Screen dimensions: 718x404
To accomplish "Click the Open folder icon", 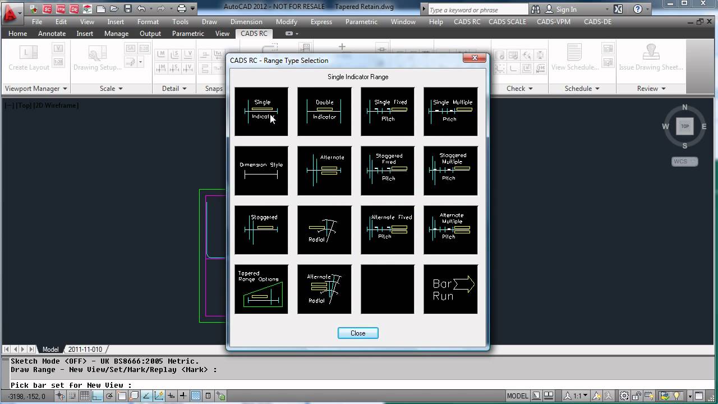I will tap(114, 9).
